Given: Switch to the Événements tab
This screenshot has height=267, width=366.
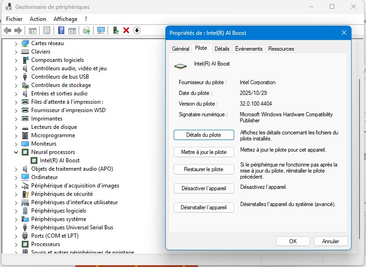Looking at the screenshot, I should 249,49.
